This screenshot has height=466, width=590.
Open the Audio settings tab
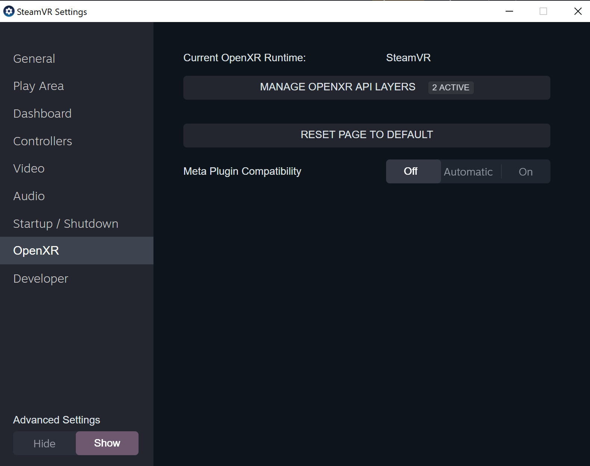pos(29,196)
